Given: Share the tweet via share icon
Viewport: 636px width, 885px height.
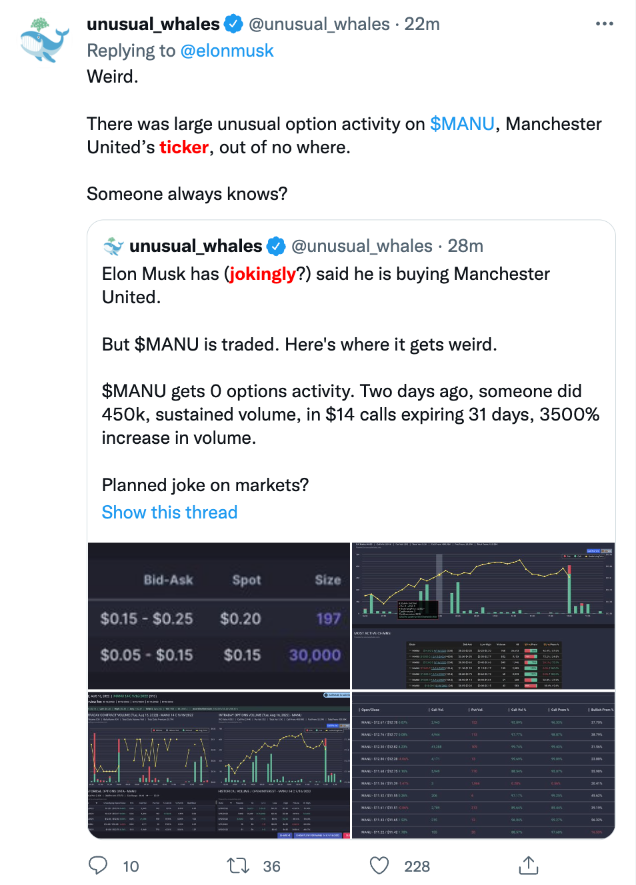Looking at the screenshot, I should point(528,866).
